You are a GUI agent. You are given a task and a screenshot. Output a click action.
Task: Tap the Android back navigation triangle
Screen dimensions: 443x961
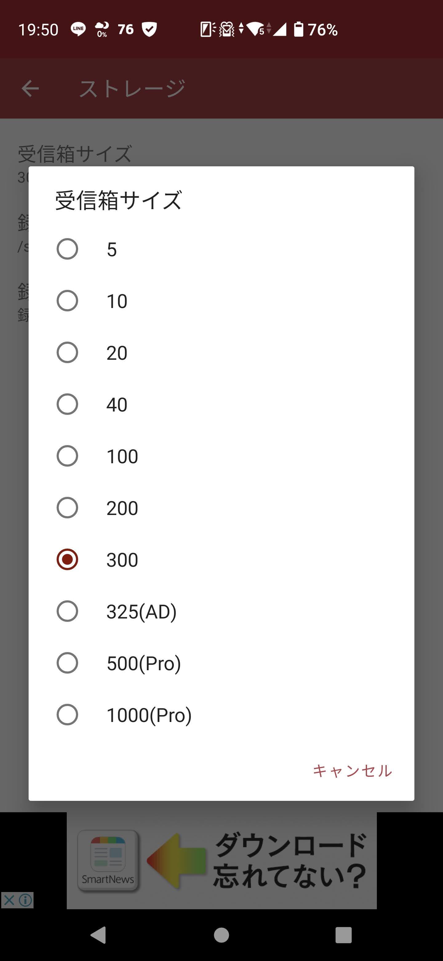point(98,935)
